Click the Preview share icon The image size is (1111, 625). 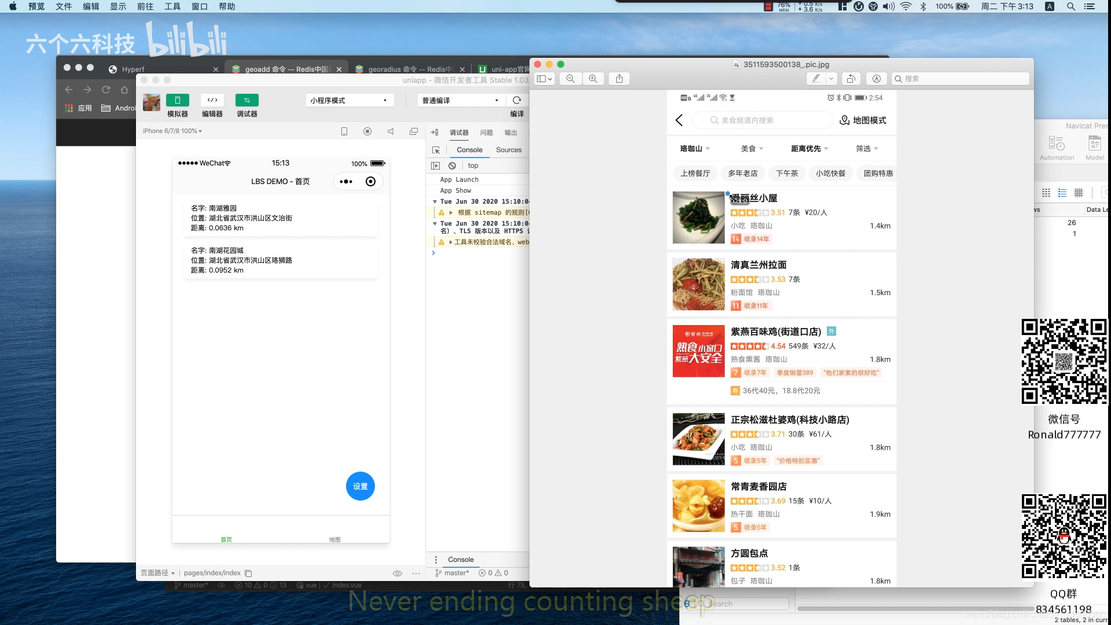coord(619,79)
